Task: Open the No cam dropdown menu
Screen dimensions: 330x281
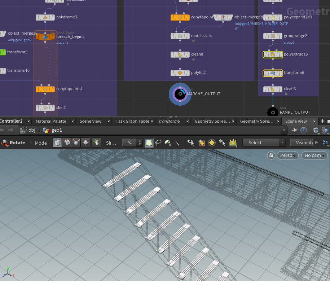Action: coord(314,155)
